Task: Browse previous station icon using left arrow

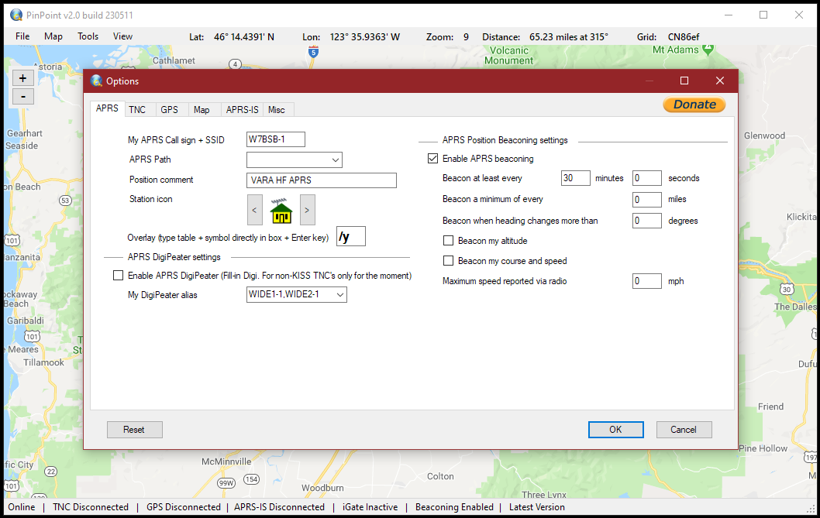Action: [254, 210]
